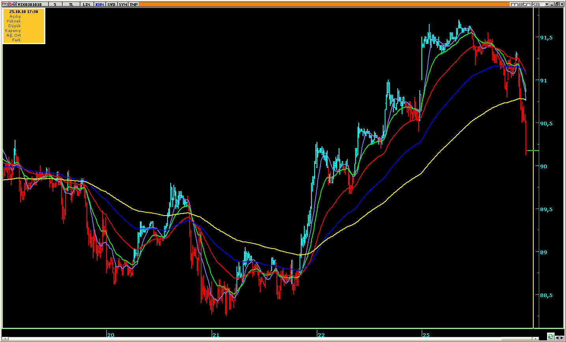The width and height of the screenshot is (566, 342).
Task: Toggle the LIN linear scale button
Action: coord(86,4)
